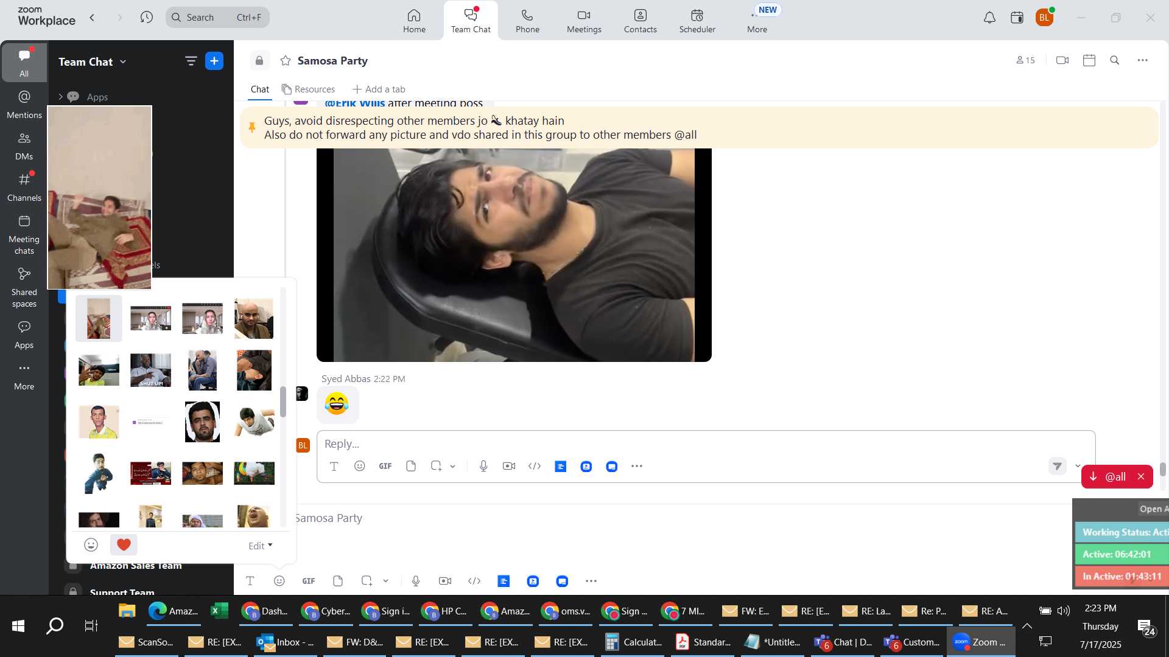Open the More menu in top navigation

(757, 21)
